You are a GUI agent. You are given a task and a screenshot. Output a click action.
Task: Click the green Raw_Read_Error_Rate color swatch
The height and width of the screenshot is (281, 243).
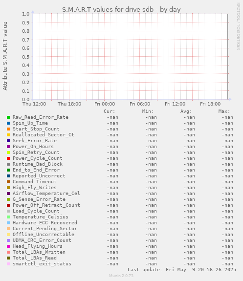pyautogui.click(x=8, y=117)
